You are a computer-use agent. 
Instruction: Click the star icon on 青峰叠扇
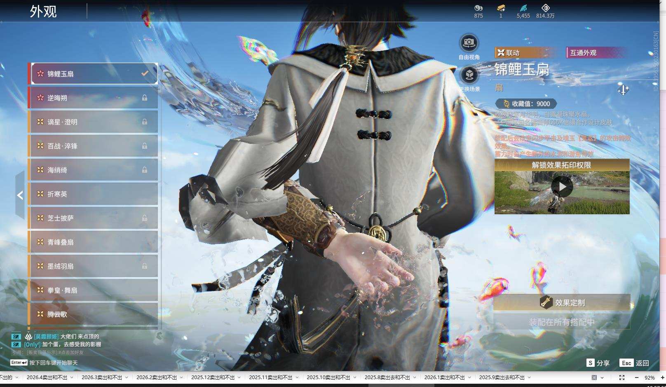(40, 242)
